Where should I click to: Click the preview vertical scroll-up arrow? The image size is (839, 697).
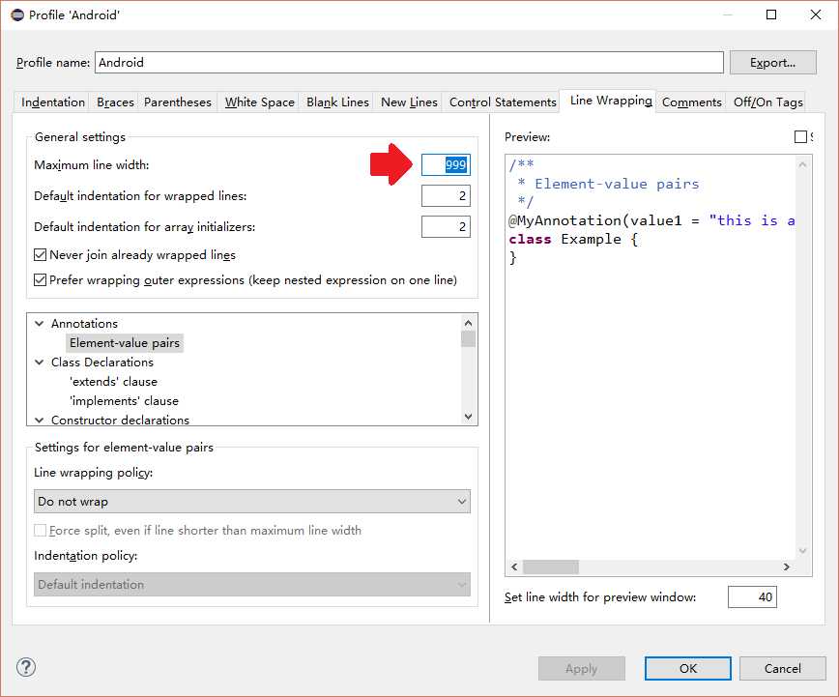[x=802, y=164]
